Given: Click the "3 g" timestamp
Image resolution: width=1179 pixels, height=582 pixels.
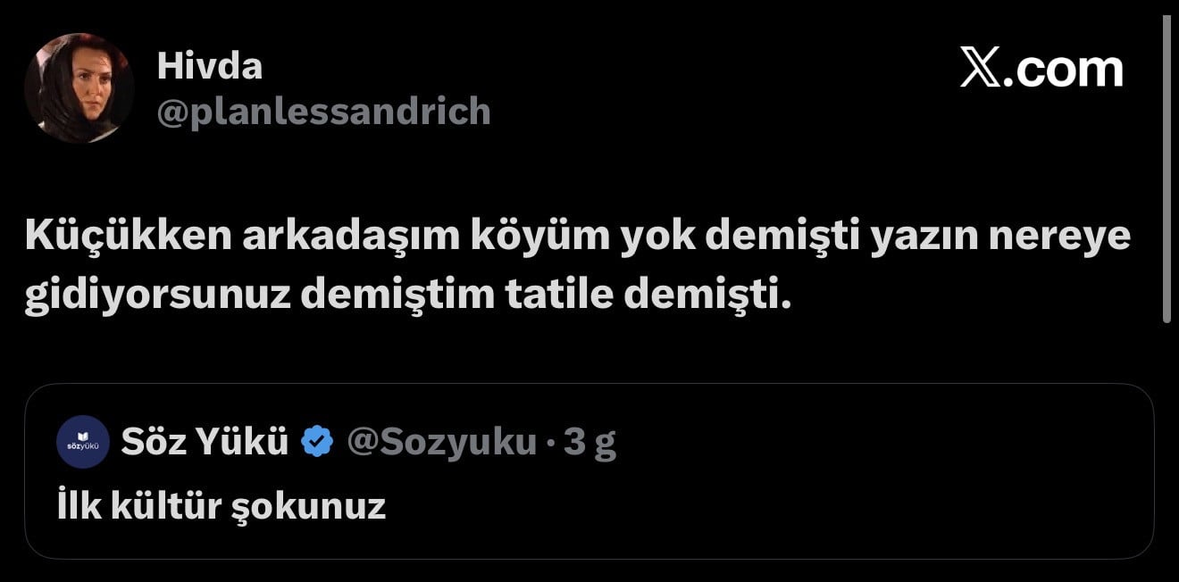Looking at the screenshot, I should (590, 442).
